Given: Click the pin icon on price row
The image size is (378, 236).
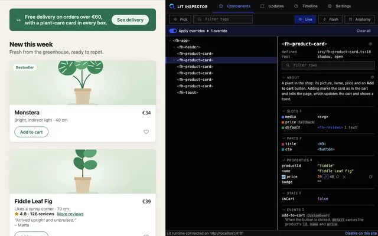Looking at the screenshot, I should pyautogui.click(x=337, y=177).
